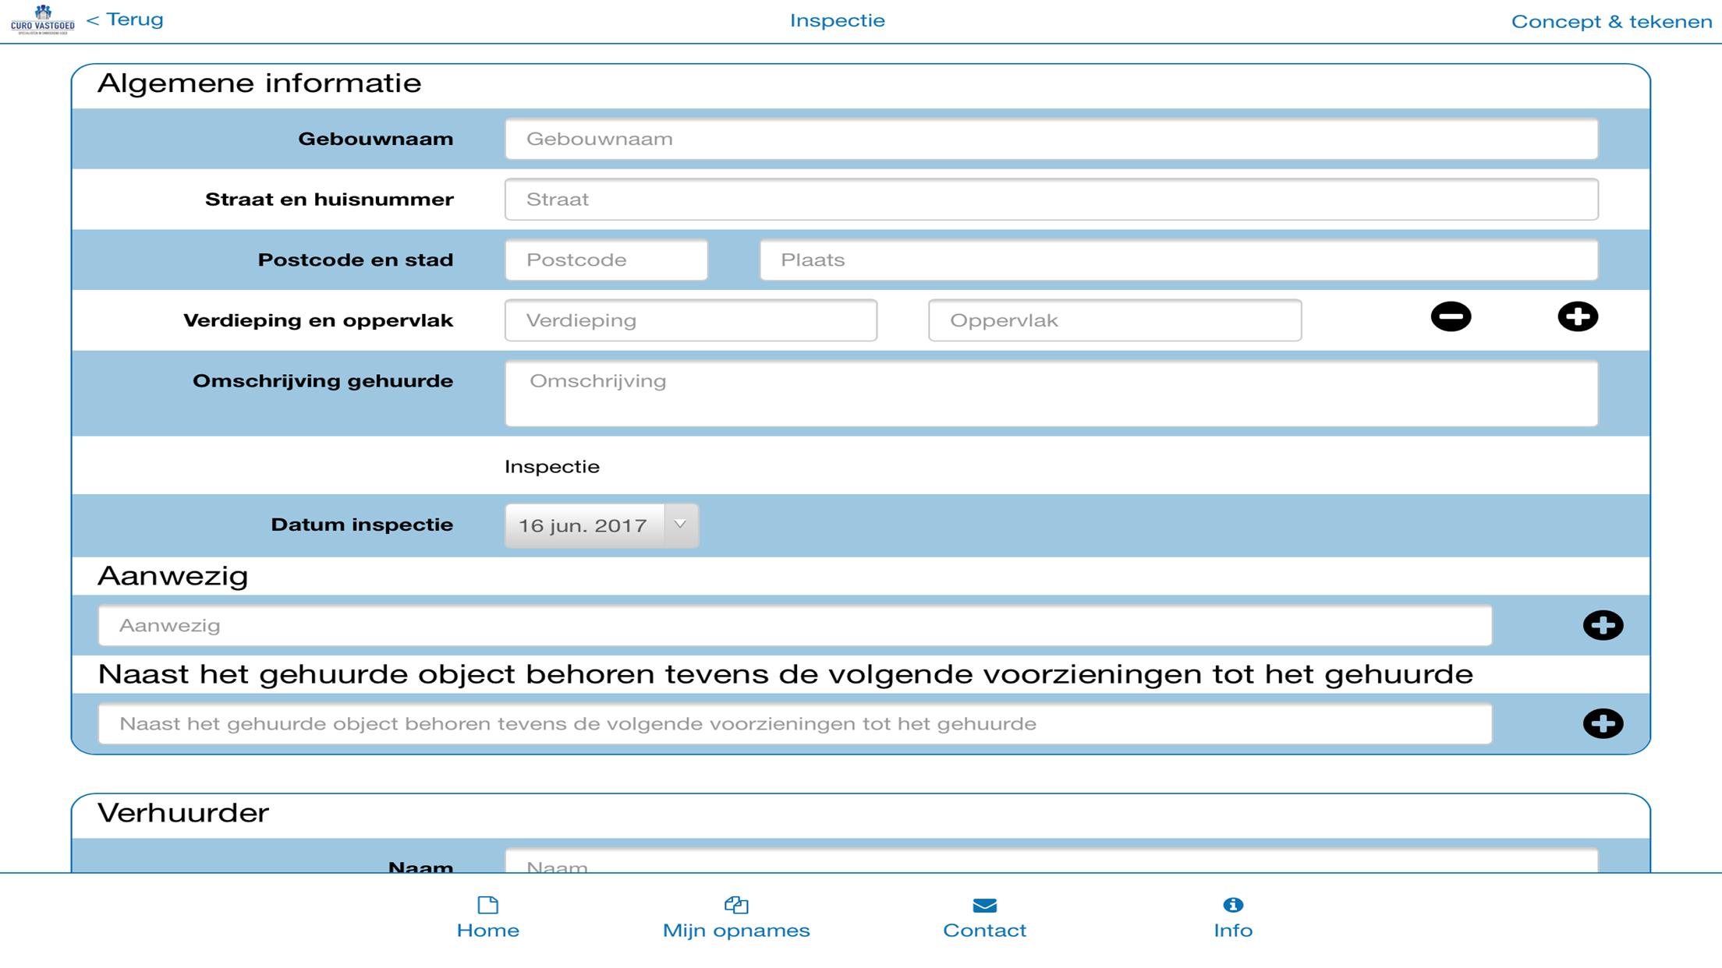Click the Verhuurder section heading

pos(182,813)
